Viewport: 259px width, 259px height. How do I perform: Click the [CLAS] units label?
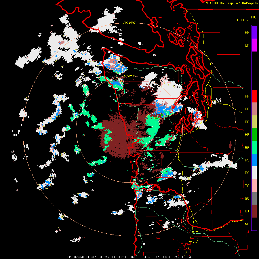click(243, 20)
